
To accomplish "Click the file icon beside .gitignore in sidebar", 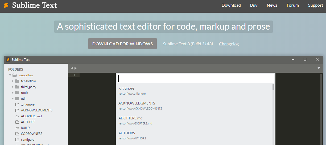I will 17,104.
